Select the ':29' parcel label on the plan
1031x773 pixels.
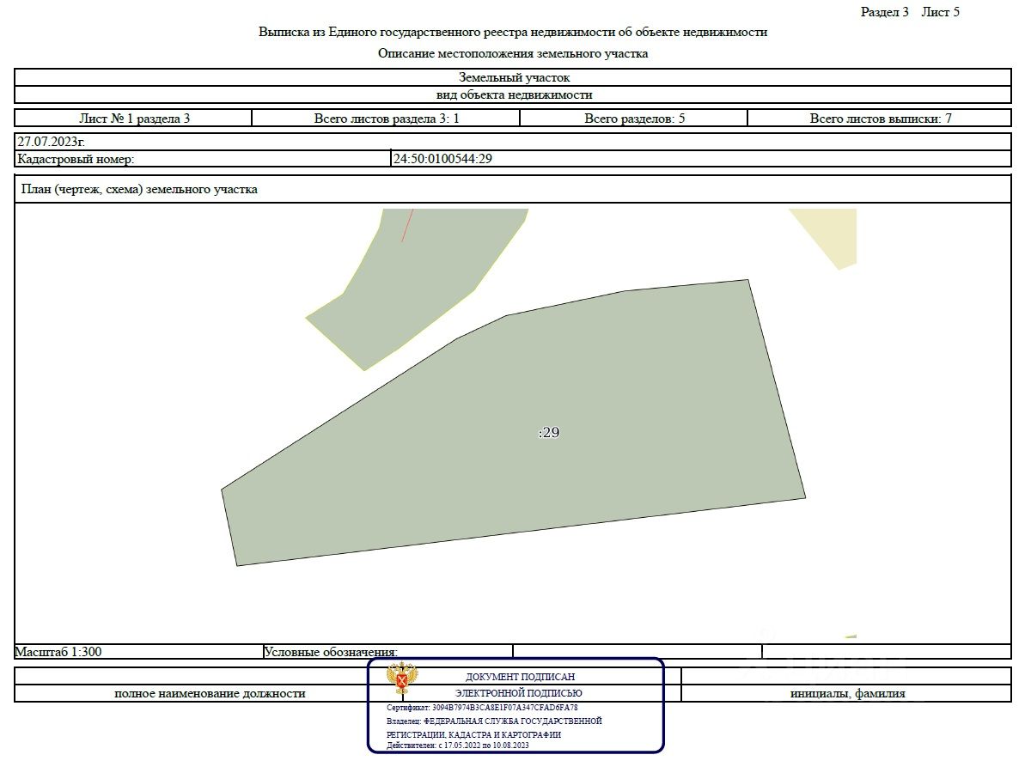coord(549,433)
